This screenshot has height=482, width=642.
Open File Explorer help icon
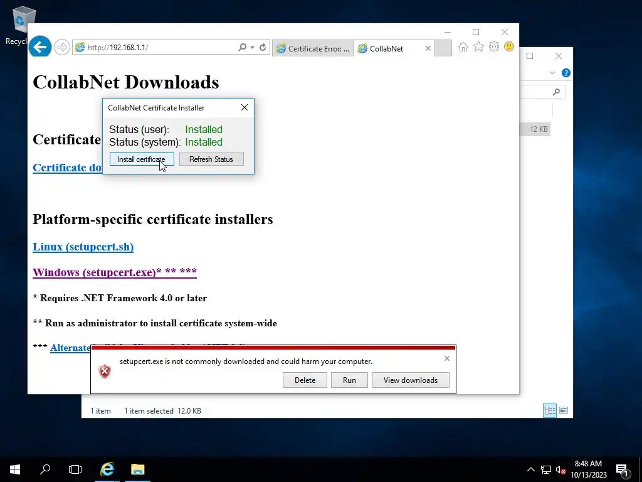click(x=566, y=73)
